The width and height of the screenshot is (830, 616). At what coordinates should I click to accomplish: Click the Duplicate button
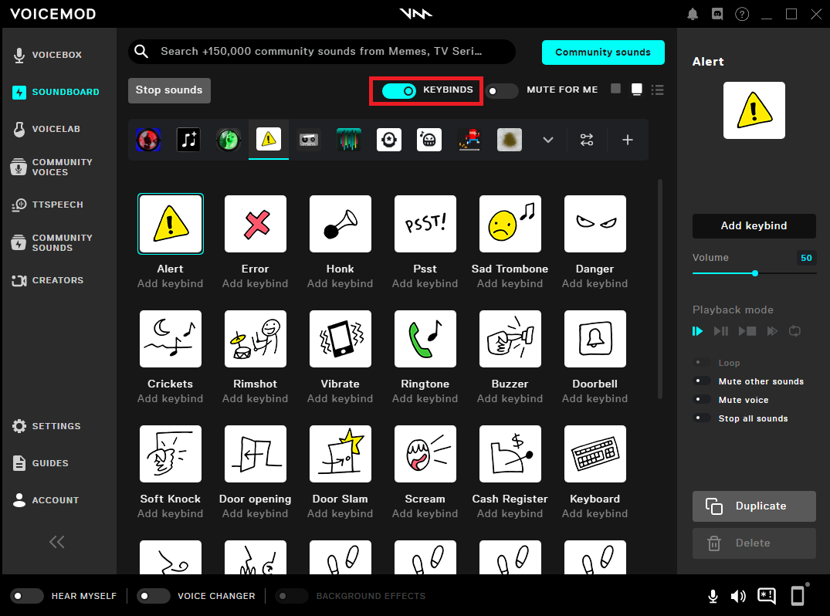coord(754,506)
